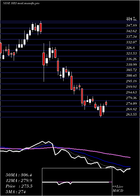The image size is (140, 196).
Task: Click the 321.53 price level label
Action: (131, 53)
